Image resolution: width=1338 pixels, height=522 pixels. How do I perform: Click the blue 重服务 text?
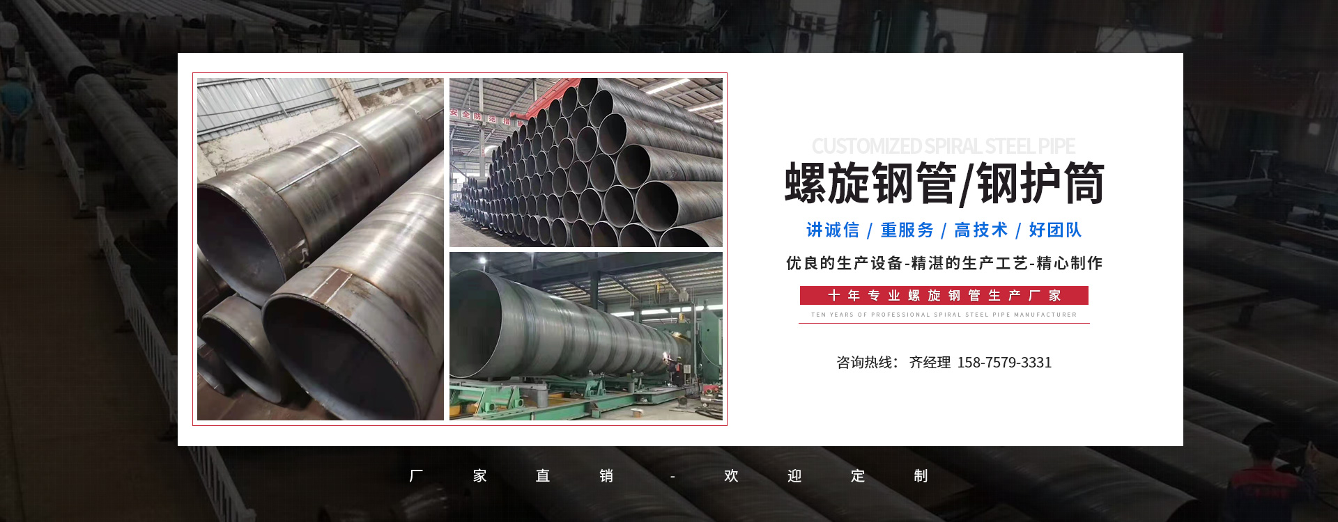coord(907,230)
